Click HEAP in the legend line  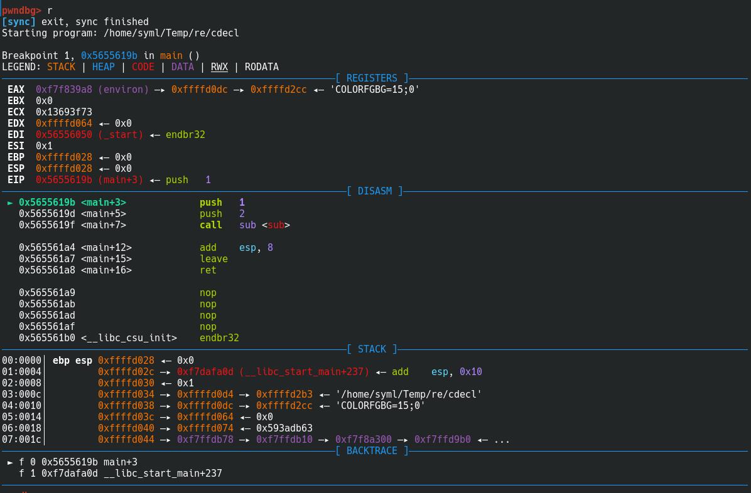(103, 67)
